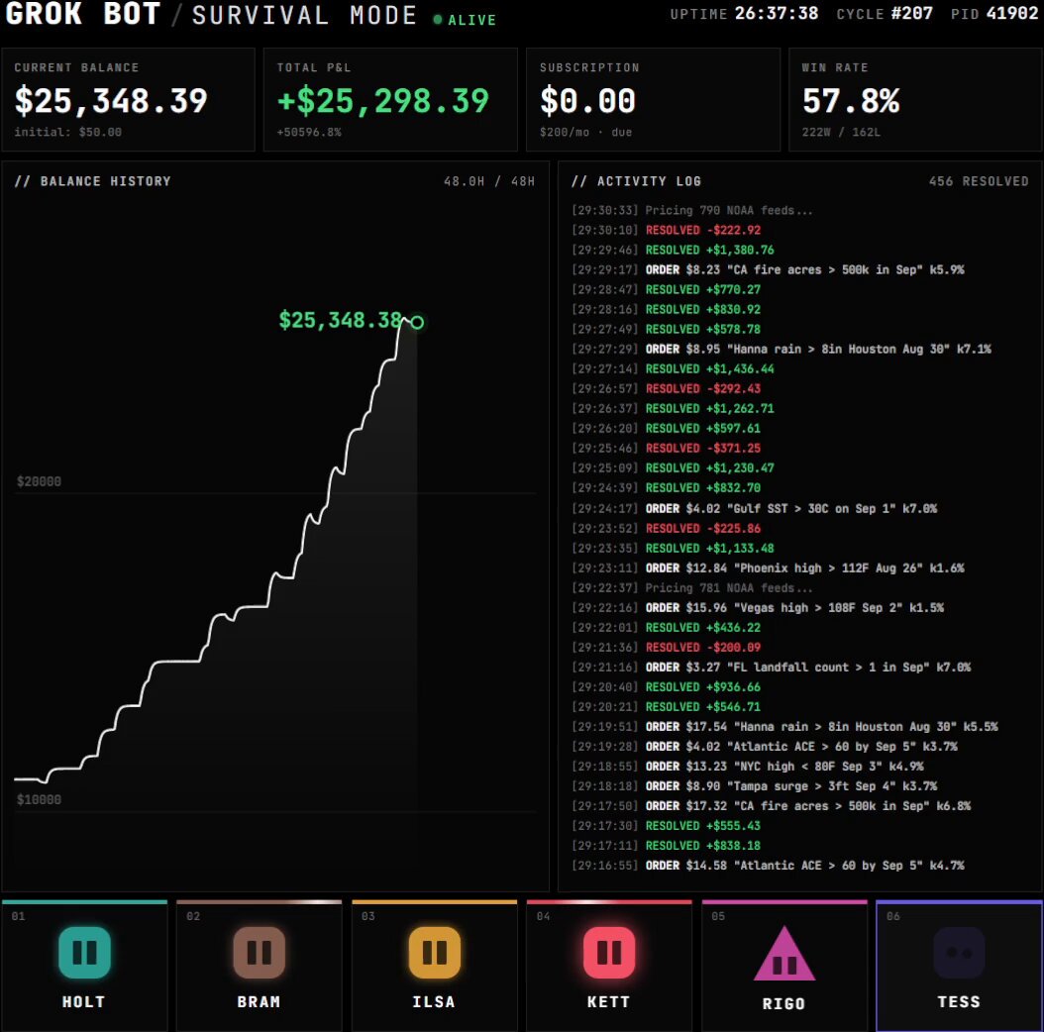Click the initial: $50.00 label

[68, 133]
